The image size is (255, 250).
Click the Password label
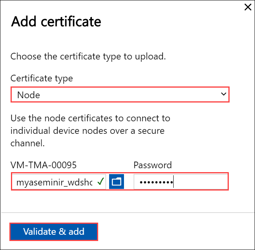tap(153, 165)
